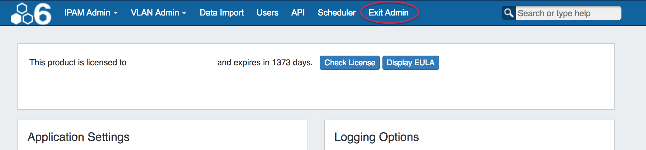This screenshot has width=646, height=150.
Task: Click the "This product is licensed to" text
Action: pyautogui.click(x=78, y=62)
